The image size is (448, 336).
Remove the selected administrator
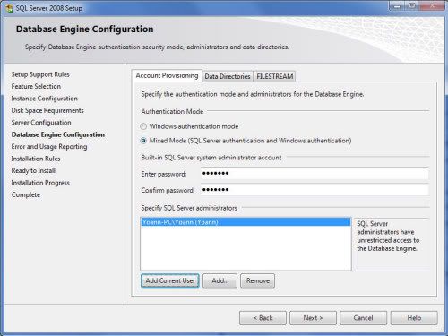[258, 280]
